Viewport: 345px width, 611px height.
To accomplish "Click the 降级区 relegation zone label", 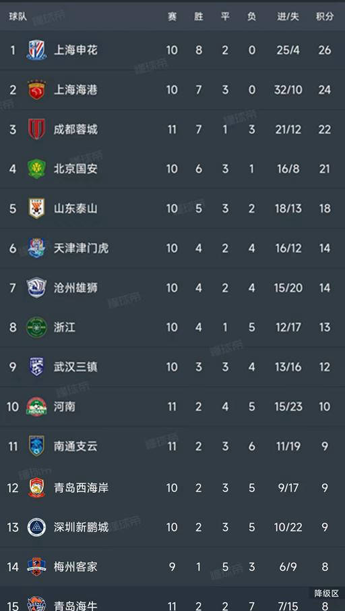I will pos(327,593).
